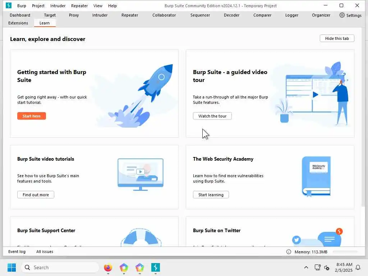Open the Burp menu

coord(22,6)
